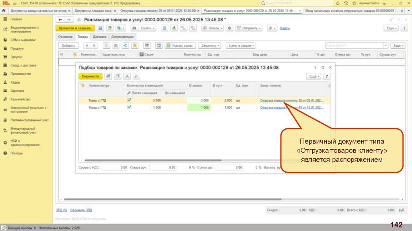Image resolution: width=412 pixels, height=231 pixels.
Task: Open Казначейство section in sidebar
Action: coord(20,99)
